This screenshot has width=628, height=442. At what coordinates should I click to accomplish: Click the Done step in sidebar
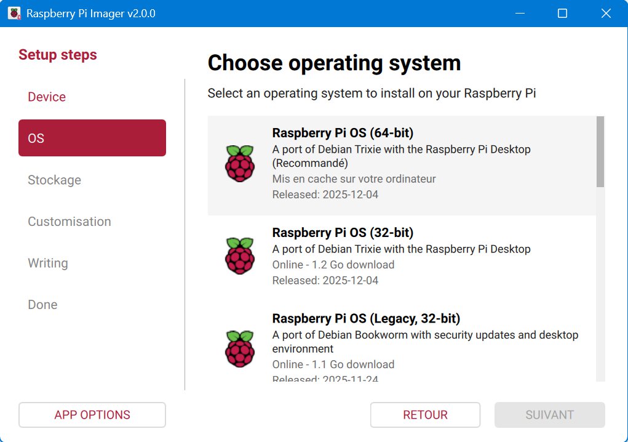point(42,305)
